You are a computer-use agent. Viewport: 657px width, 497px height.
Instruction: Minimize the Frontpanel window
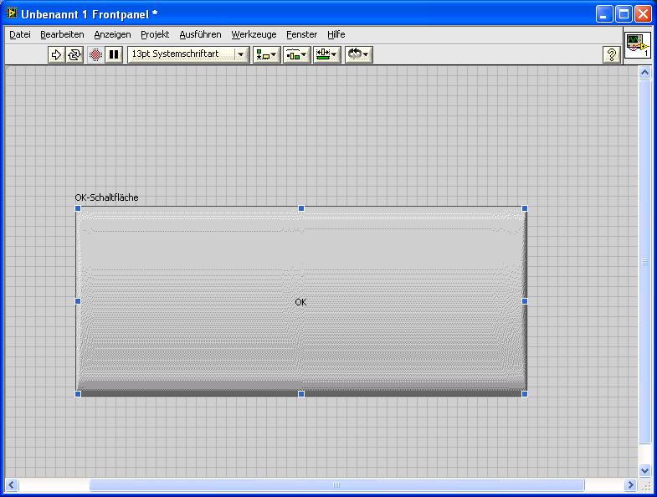(x=603, y=14)
